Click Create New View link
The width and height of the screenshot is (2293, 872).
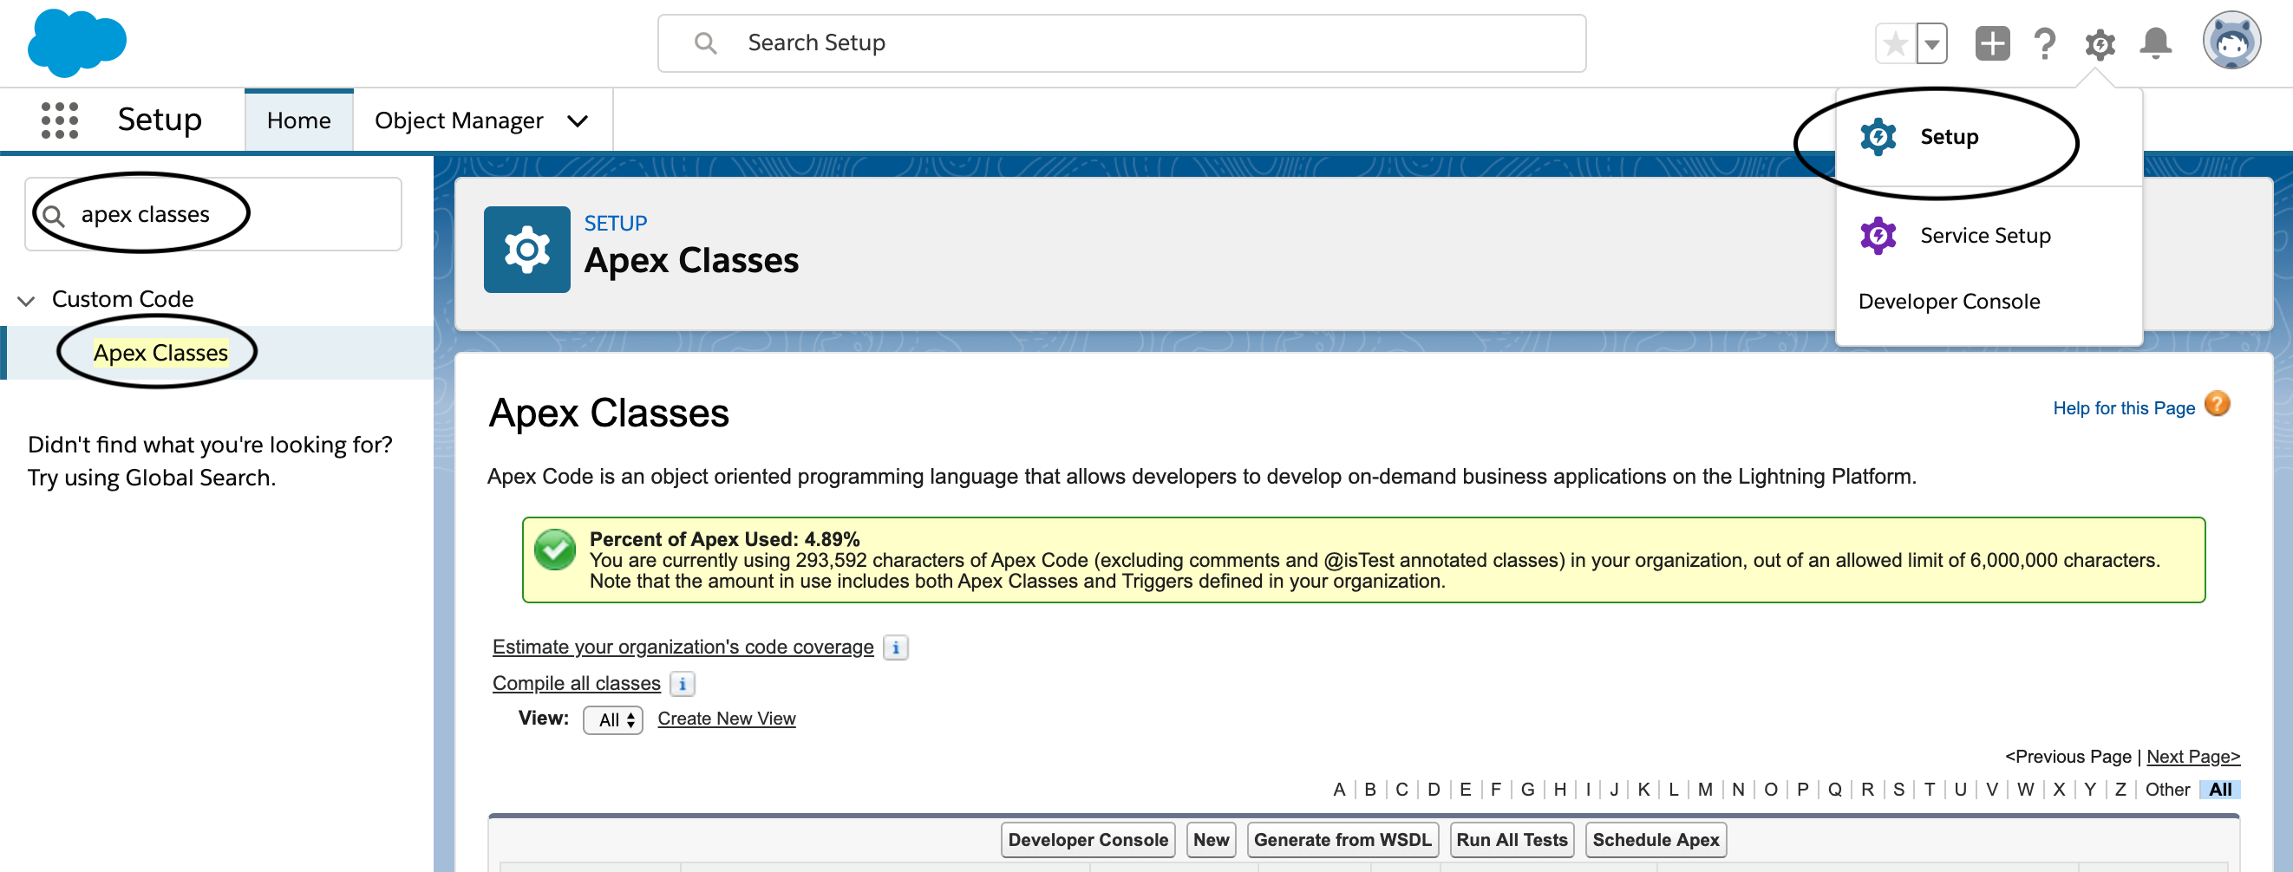pos(727,718)
